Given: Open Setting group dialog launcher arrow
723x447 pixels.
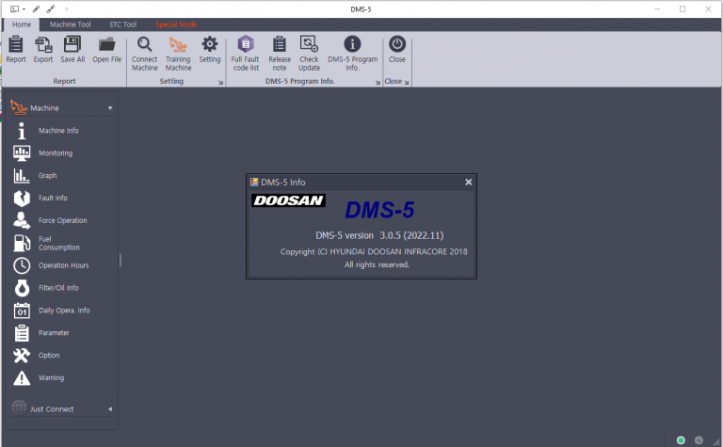Looking at the screenshot, I should [220, 83].
